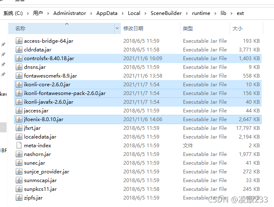Screen dimensions: 274x207
Task: Select the file name fontawesomefx-8.9.jar
Action: click(x=50, y=76)
